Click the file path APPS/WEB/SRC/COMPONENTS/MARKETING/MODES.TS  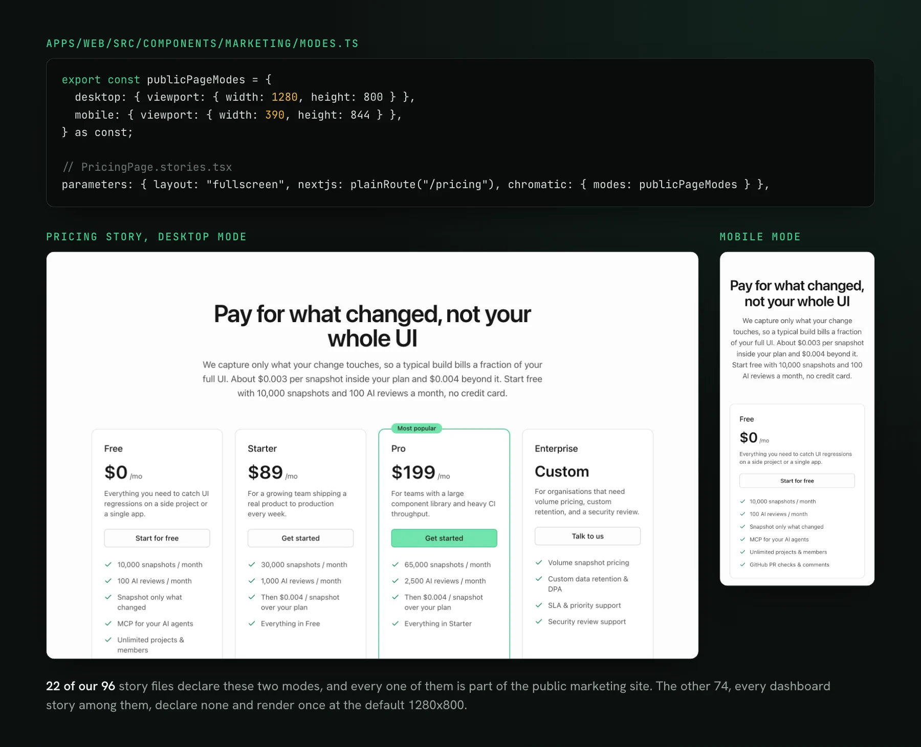(x=202, y=43)
